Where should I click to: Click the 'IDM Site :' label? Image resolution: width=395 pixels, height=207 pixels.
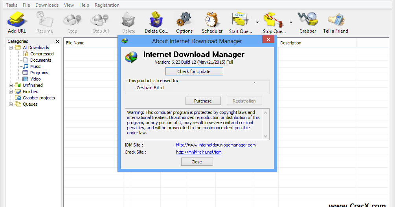tap(134, 145)
